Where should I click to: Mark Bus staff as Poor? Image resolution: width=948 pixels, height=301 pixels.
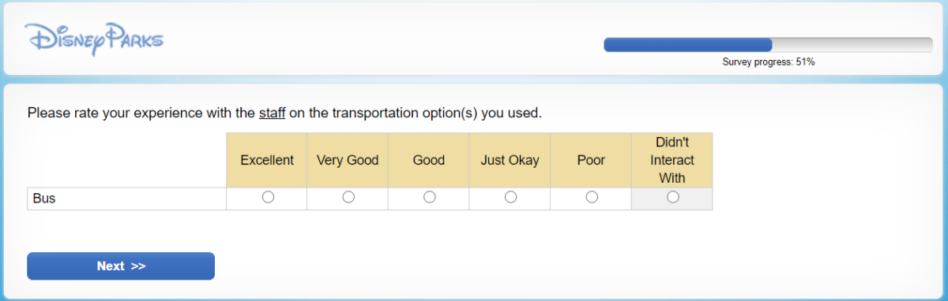point(592,197)
